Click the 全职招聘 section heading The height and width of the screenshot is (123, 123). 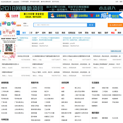pyautogui.click(x=65, y=83)
